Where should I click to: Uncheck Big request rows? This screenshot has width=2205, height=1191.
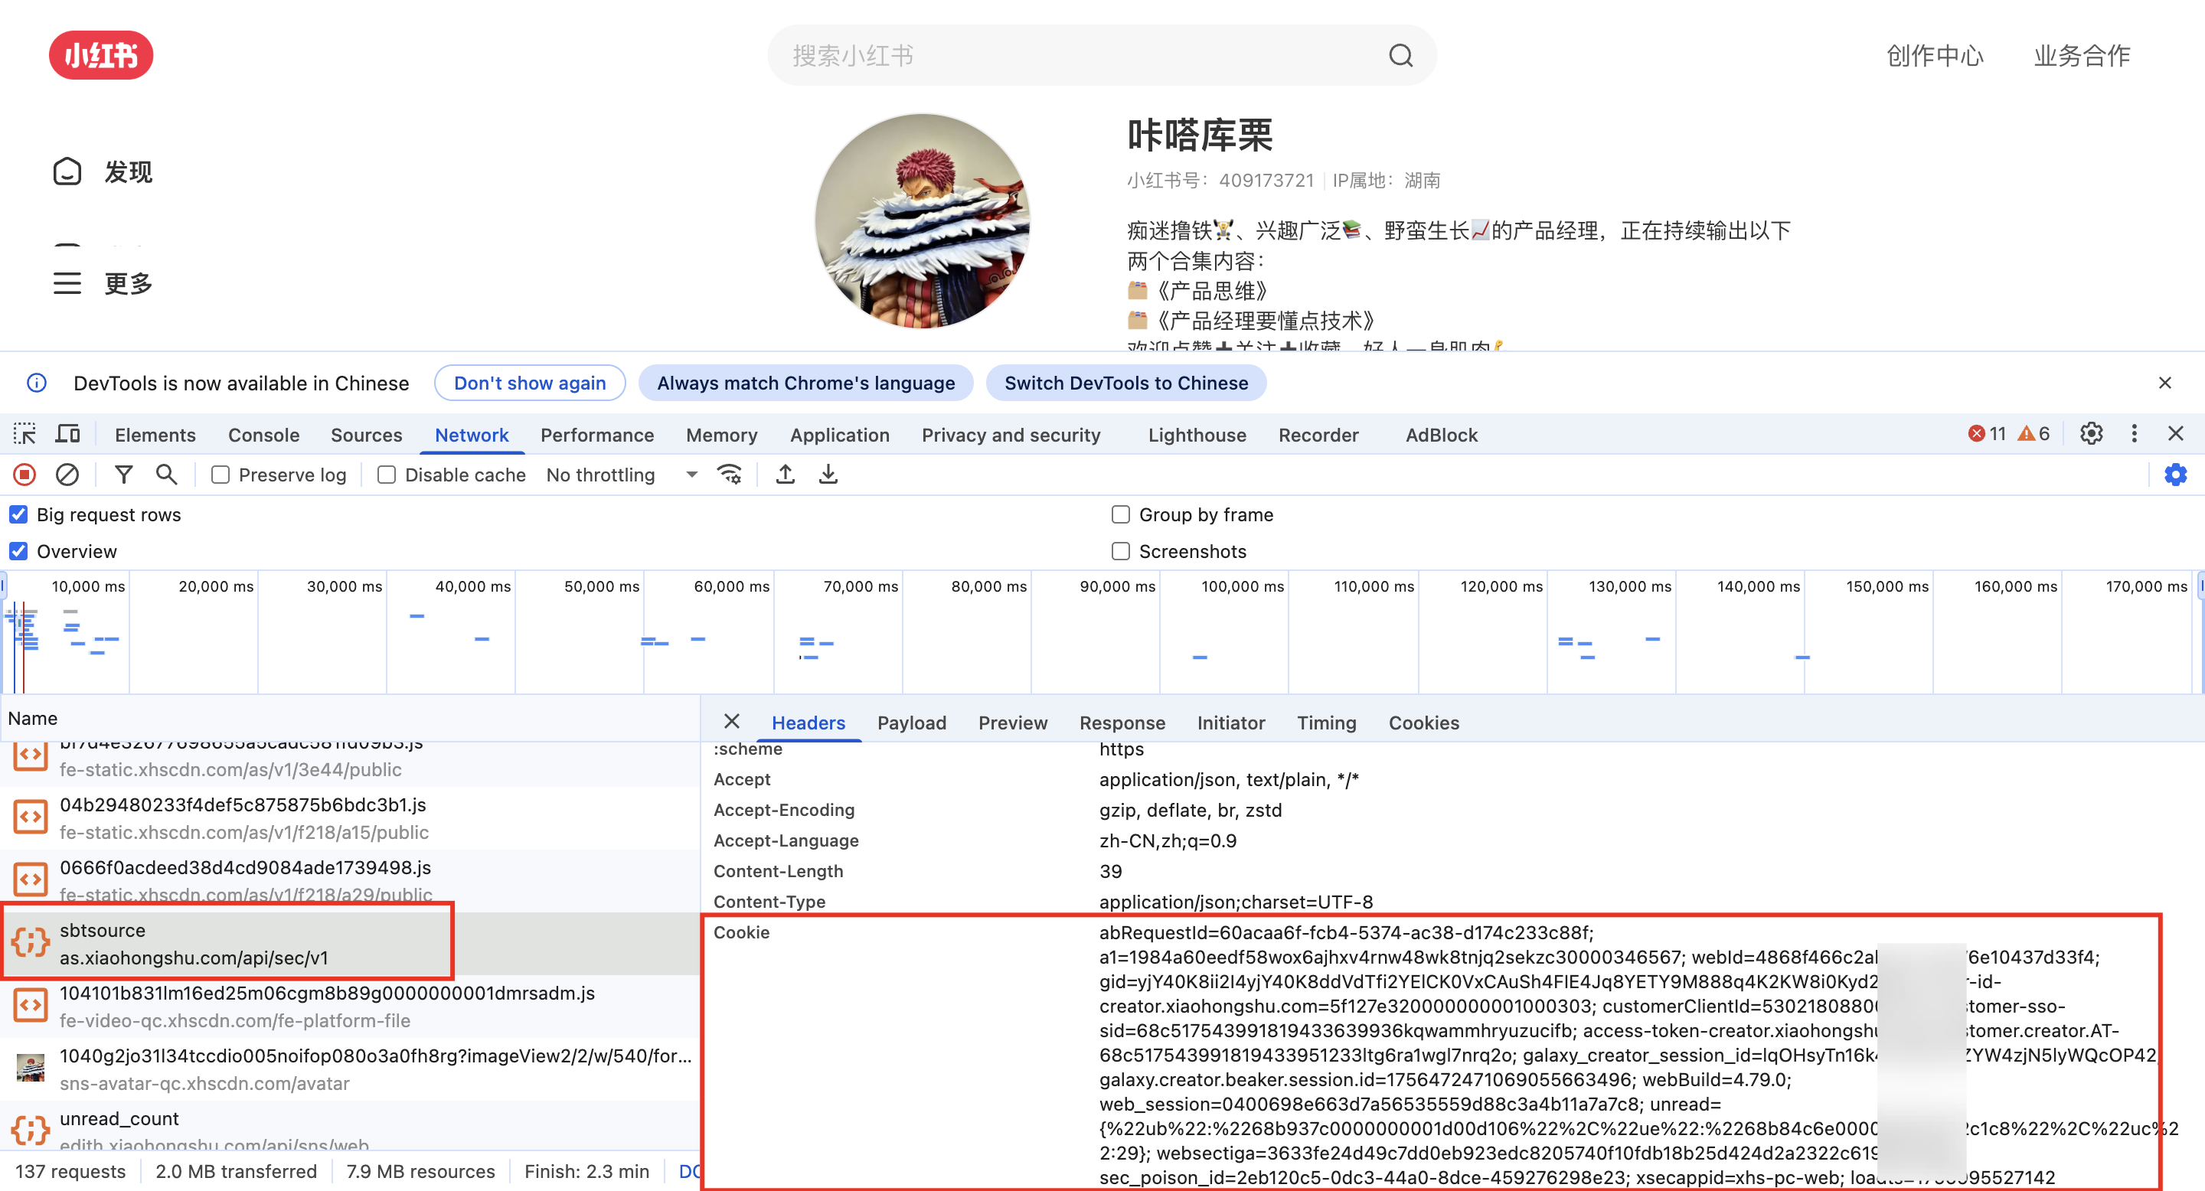click(18, 514)
